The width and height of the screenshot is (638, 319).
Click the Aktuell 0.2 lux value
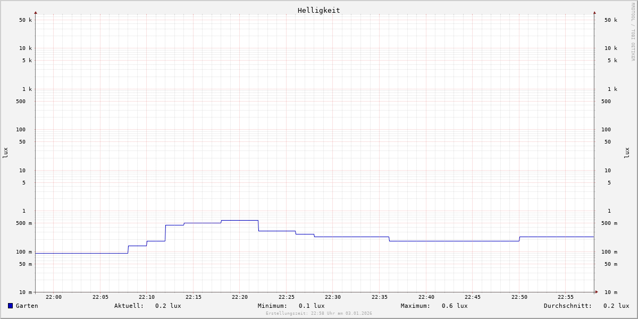pos(168,306)
